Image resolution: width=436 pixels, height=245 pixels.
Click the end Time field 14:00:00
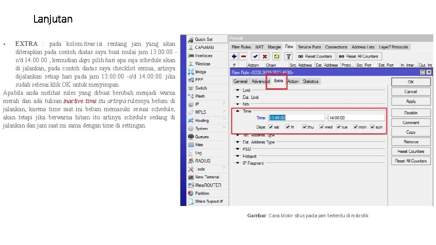point(356,118)
